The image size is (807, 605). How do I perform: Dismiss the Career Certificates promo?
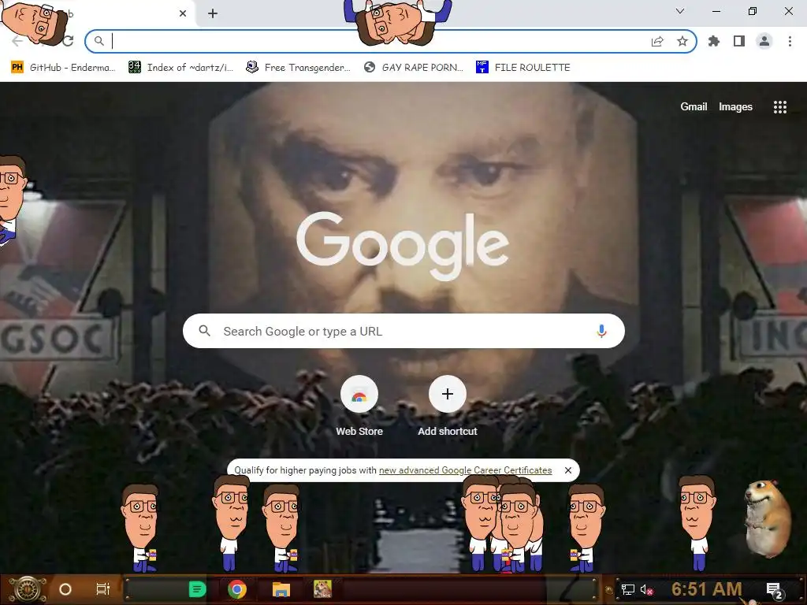(568, 470)
